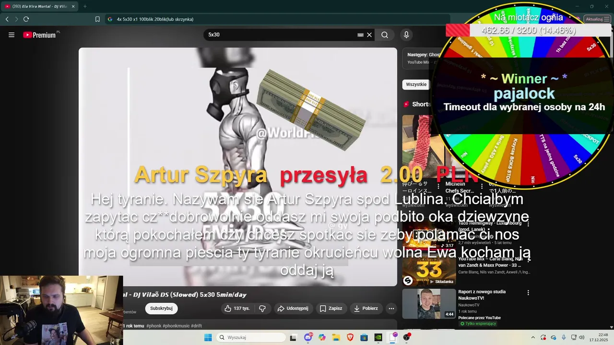The image size is (614, 345).
Task: Select the Wszystkie filter chip
Action: pos(416,84)
